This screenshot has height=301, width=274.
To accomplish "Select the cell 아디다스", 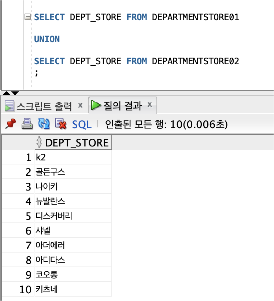I will [x=73, y=260].
